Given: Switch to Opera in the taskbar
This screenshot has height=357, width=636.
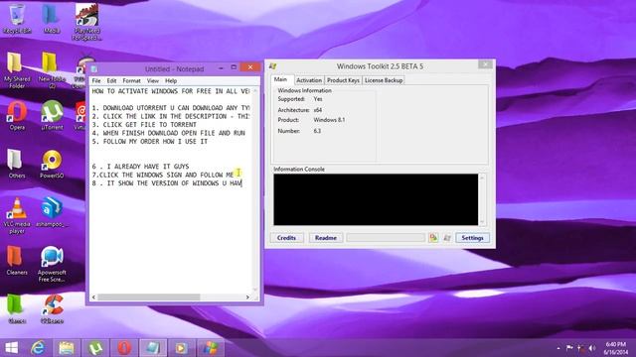Looking at the screenshot, I should click(x=124, y=348).
